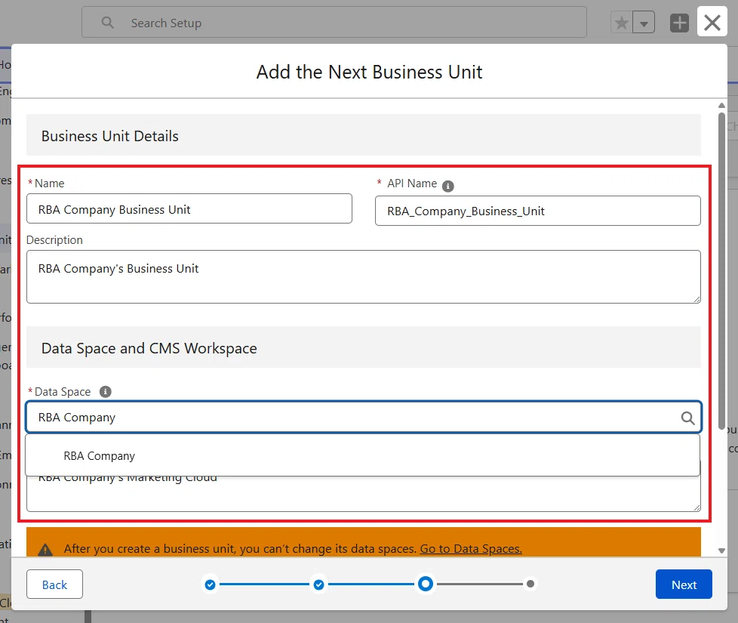Image resolution: width=738 pixels, height=623 pixels.
Task: Click the Data Space and CMS Workspace heading
Action: coord(149,348)
